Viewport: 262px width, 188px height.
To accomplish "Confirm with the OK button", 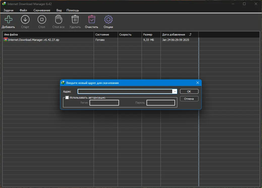I will 189,91.
